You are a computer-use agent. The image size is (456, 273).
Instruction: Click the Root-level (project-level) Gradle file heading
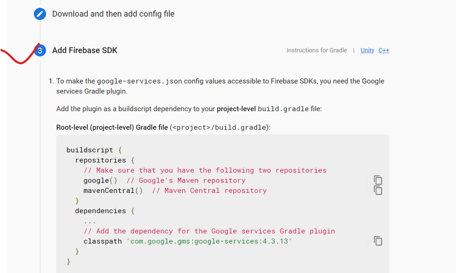tap(112, 128)
